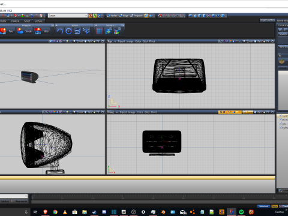Image resolution: width=288 pixels, height=216 pixels.
Task: Open Color menu in Top viewport
Action: click(138, 41)
